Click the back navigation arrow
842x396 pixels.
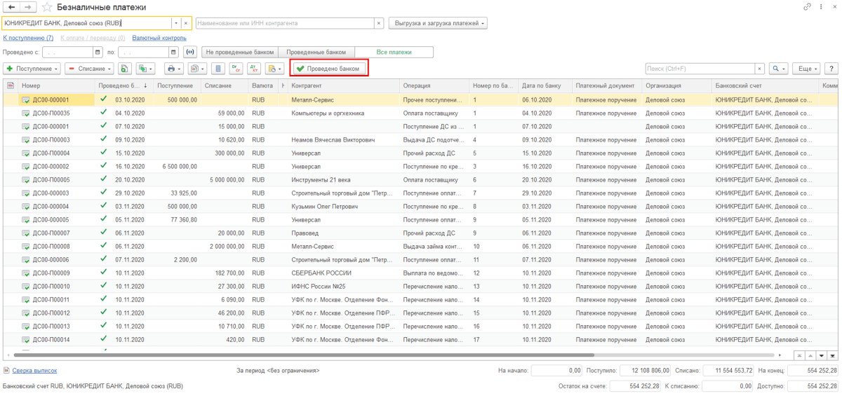click(x=12, y=7)
